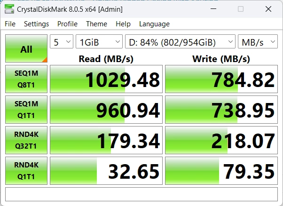
Task: Open the Language menu
Action: (x=154, y=24)
